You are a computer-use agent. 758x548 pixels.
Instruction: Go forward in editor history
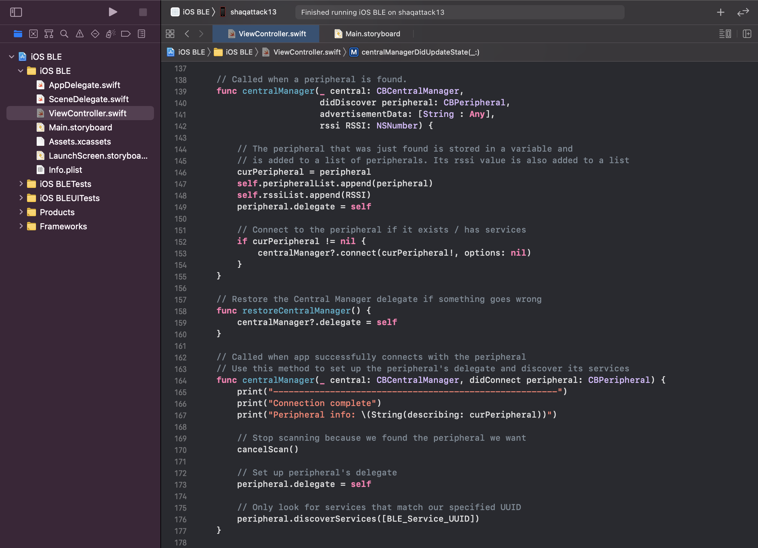(x=201, y=34)
